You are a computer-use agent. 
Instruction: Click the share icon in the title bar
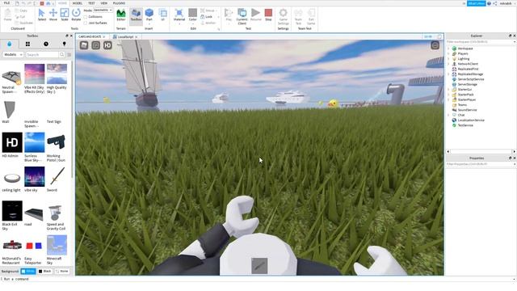pos(494,3)
